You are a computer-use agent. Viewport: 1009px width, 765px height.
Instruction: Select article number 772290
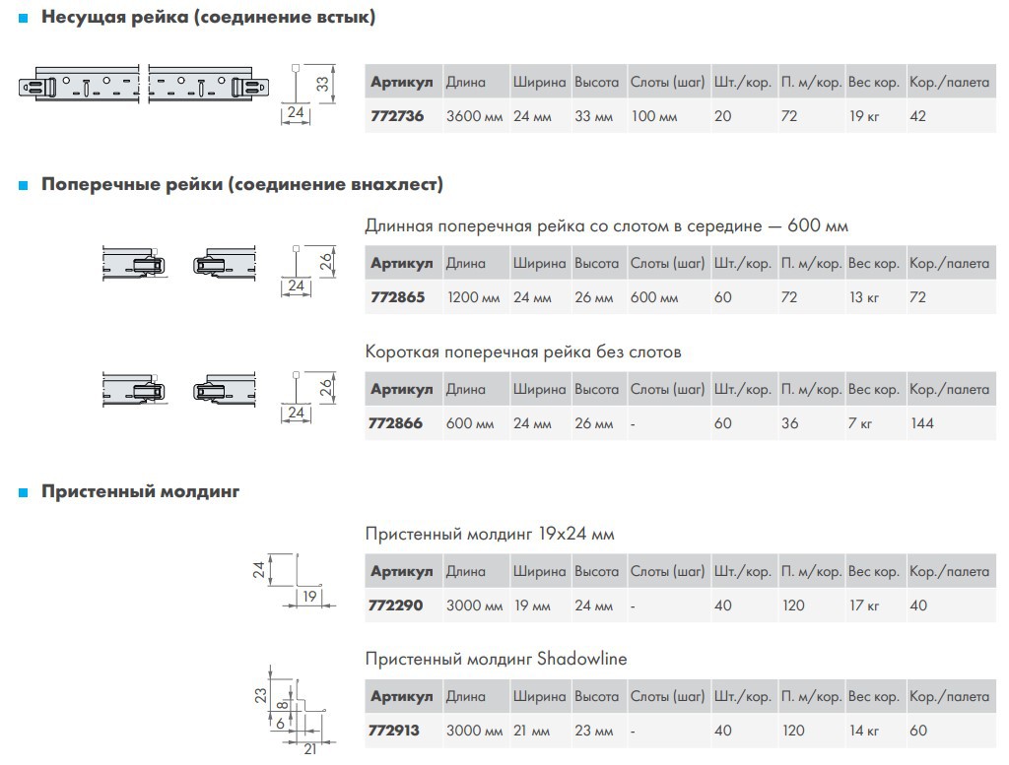pyautogui.click(x=397, y=606)
